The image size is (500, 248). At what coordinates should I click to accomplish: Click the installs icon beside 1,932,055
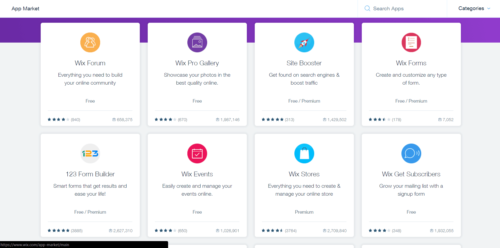[432, 231]
